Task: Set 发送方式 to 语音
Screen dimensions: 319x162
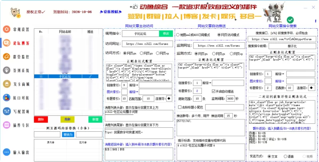Action: coord(289,156)
